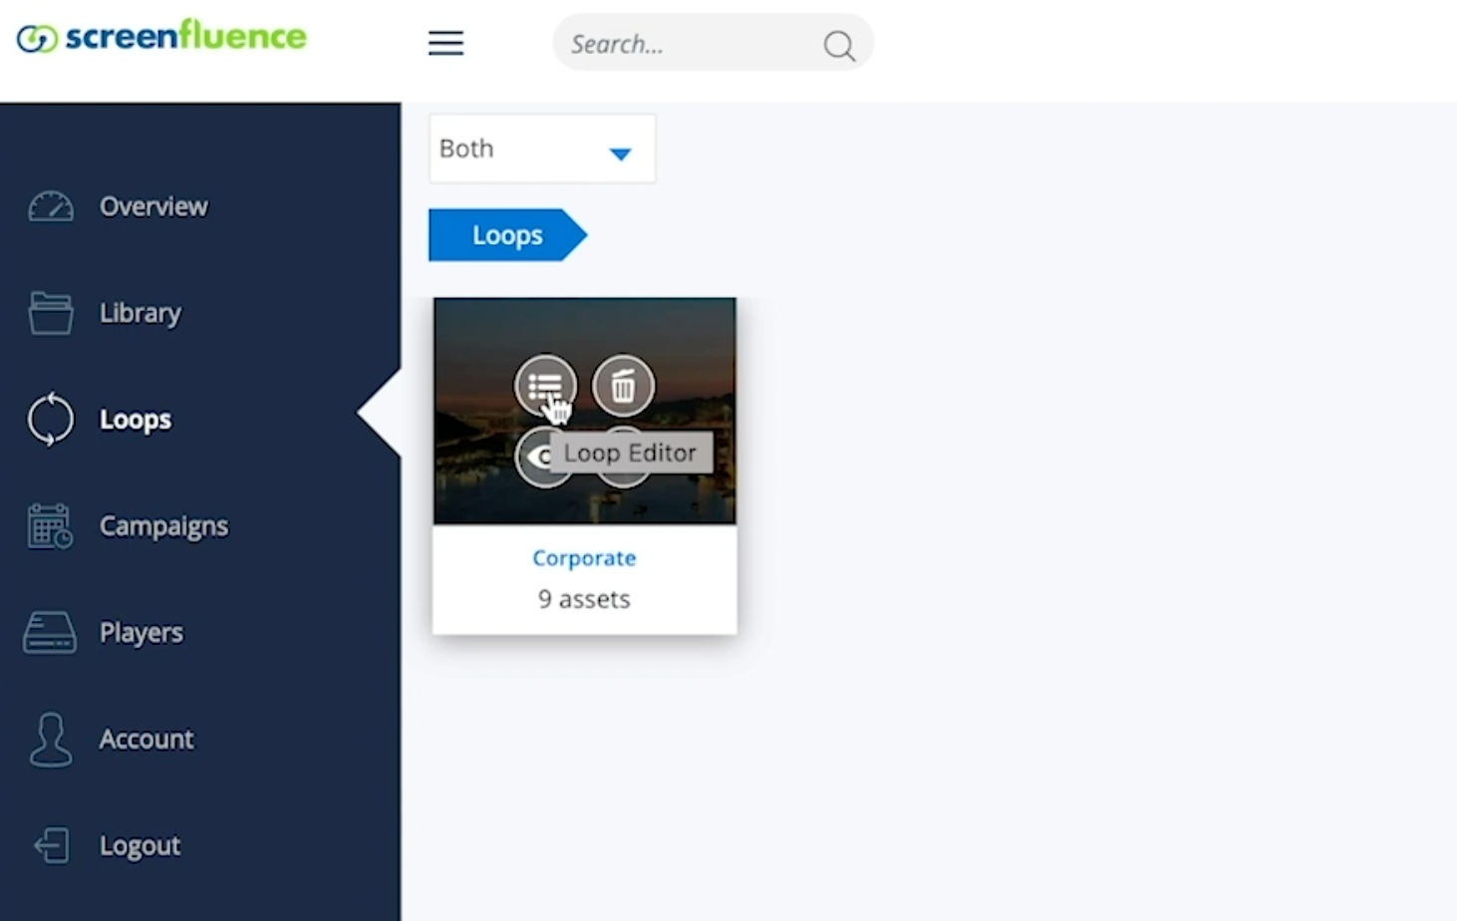The width and height of the screenshot is (1457, 921).
Task: Select the Corporate loop thumbnail image
Action: tap(585, 411)
